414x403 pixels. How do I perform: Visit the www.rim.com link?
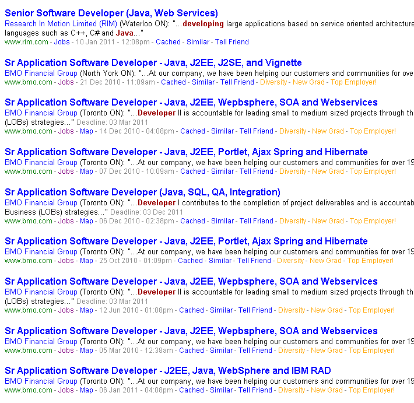pyautogui.click(x=27, y=42)
